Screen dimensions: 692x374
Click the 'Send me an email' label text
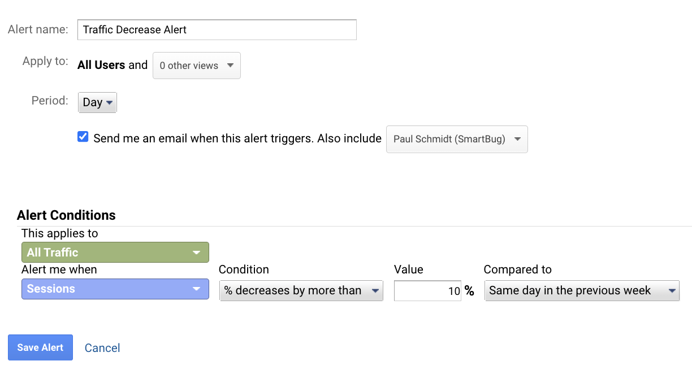click(x=202, y=138)
